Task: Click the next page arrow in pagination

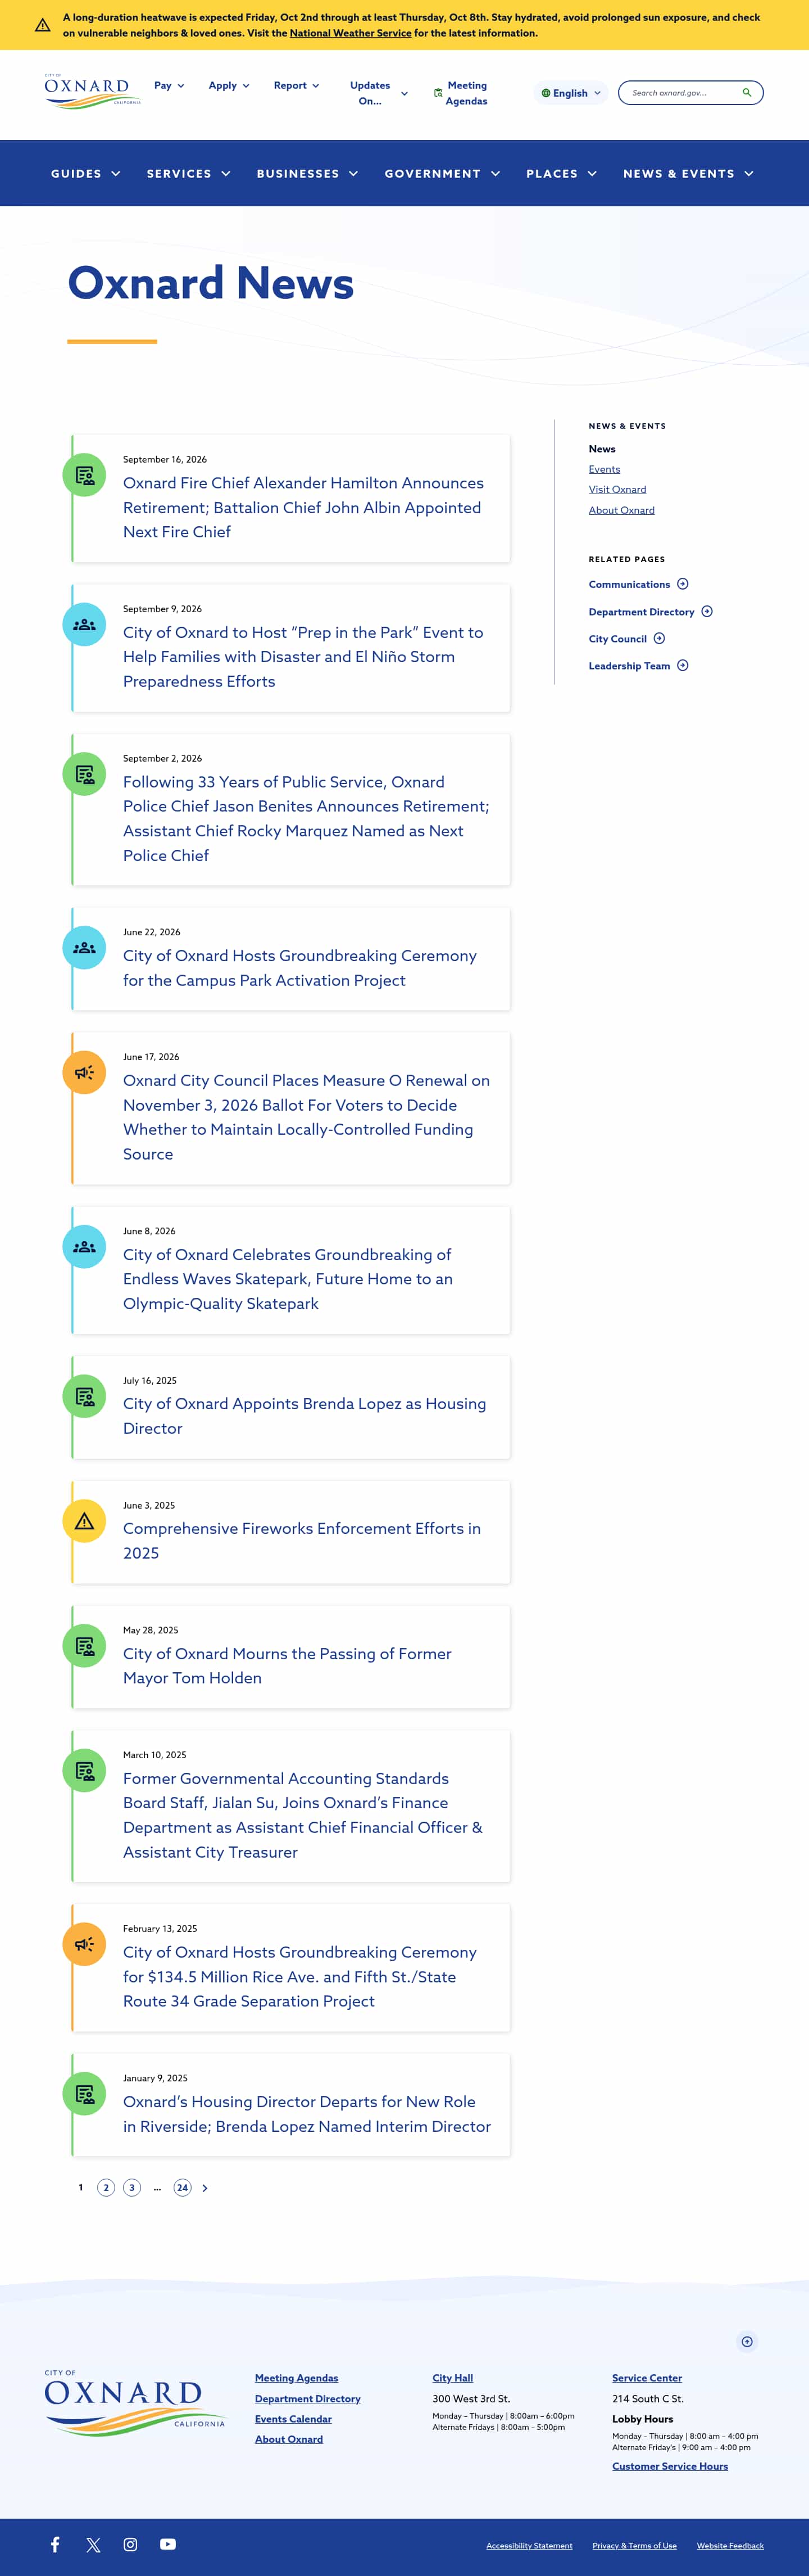Action: [205, 2187]
